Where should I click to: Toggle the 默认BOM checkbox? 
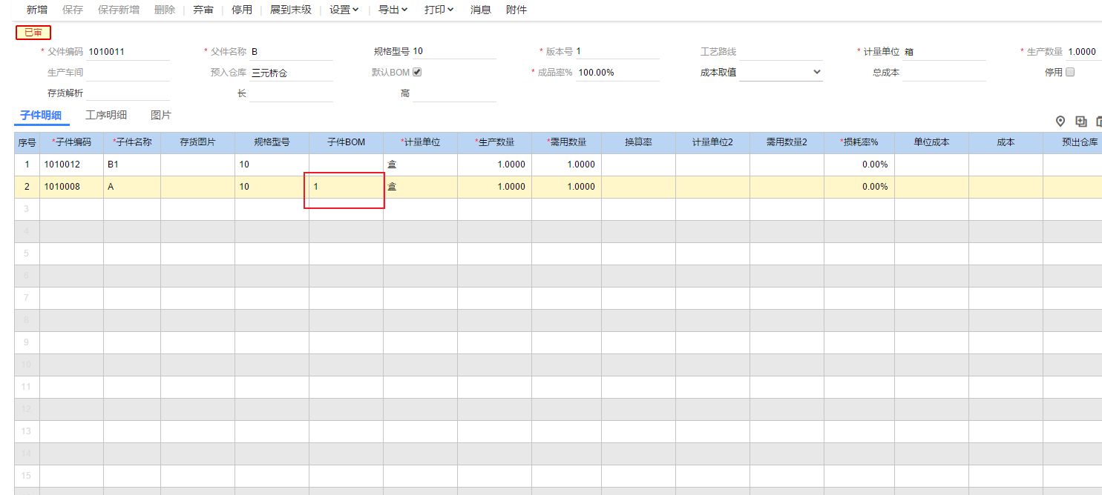[x=417, y=72]
